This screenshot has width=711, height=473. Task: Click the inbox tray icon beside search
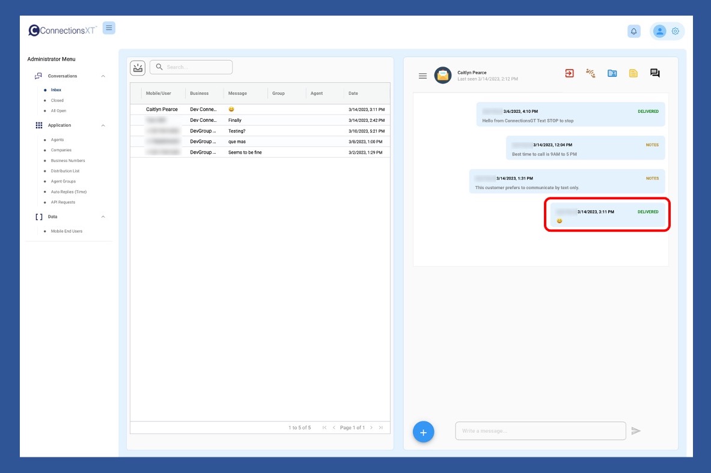(x=138, y=68)
